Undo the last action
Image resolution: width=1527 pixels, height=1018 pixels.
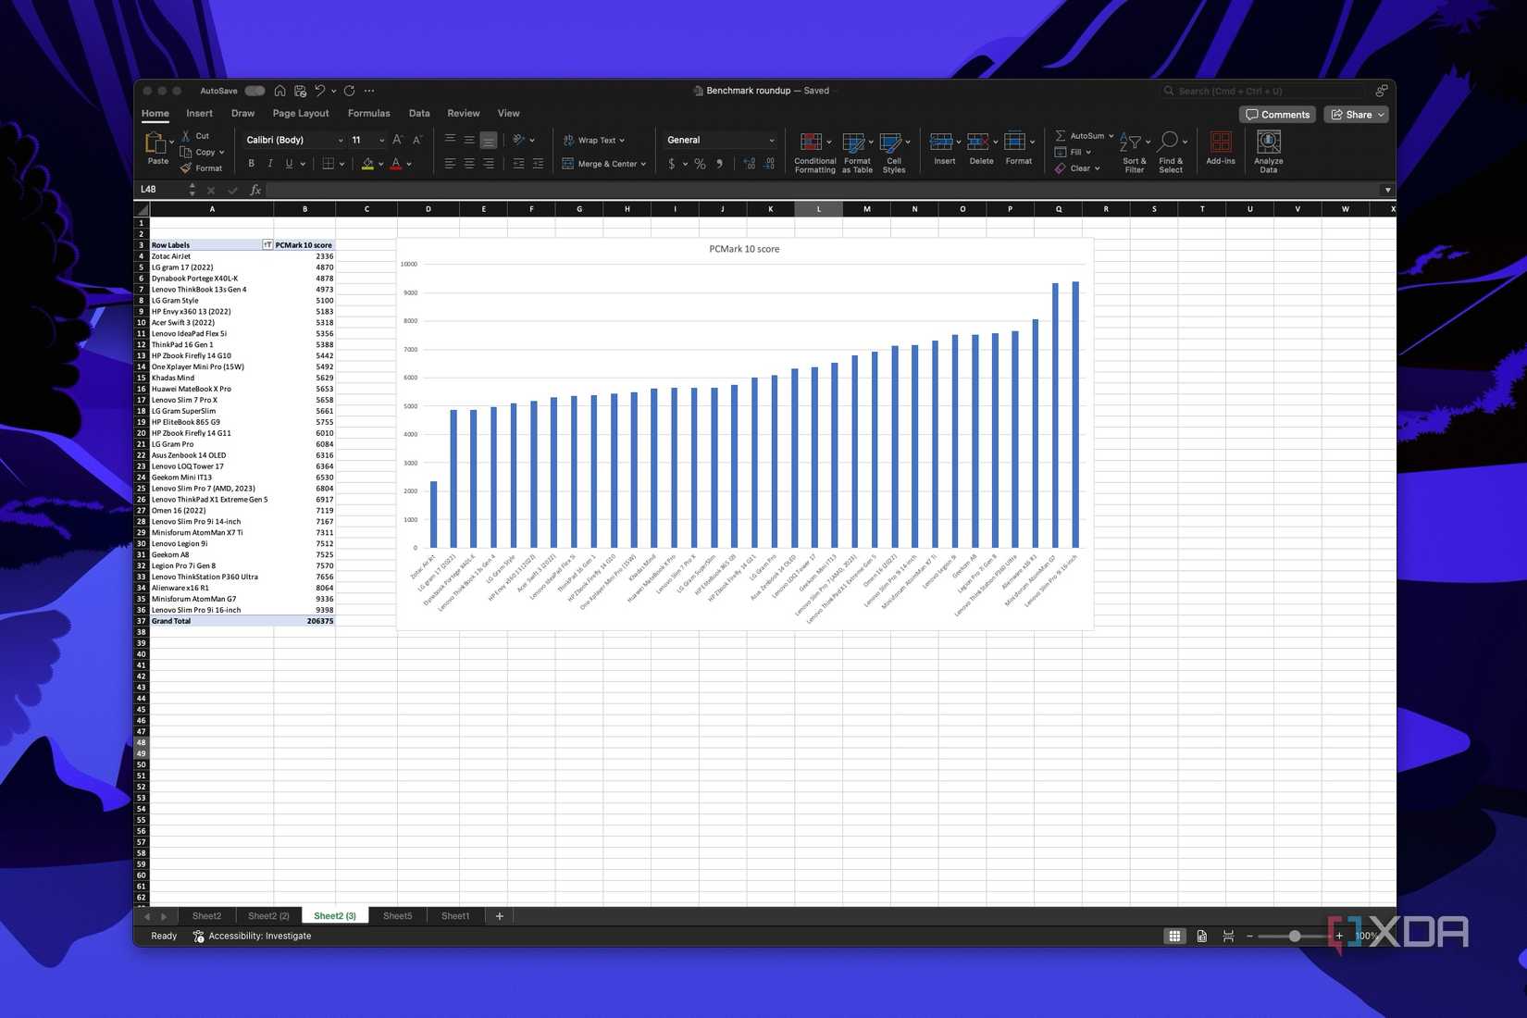[x=319, y=91]
